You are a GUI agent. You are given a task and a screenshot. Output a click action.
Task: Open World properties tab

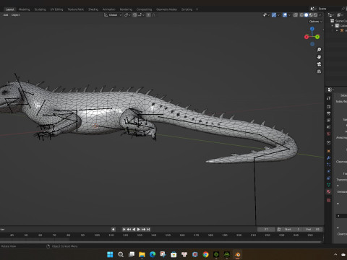pyautogui.click(x=329, y=134)
